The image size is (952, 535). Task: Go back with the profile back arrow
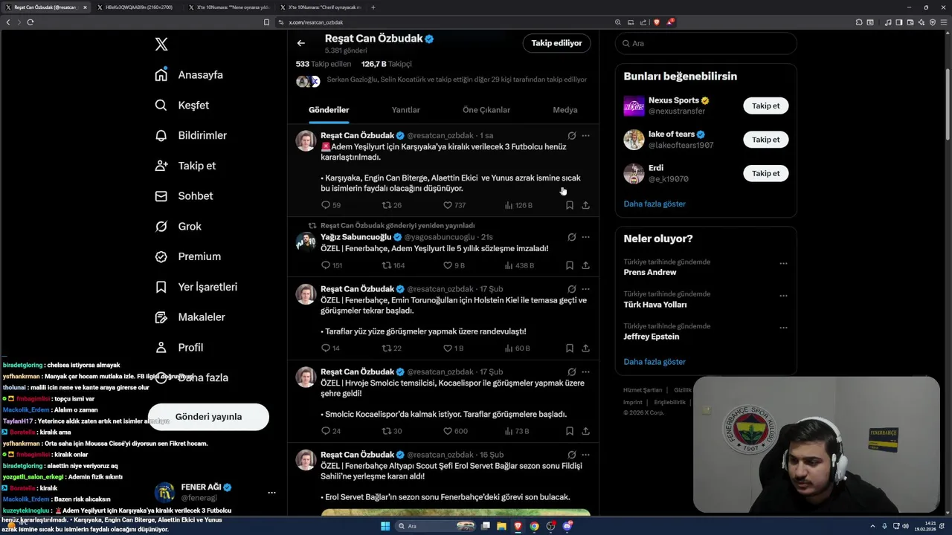[x=301, y=43]
